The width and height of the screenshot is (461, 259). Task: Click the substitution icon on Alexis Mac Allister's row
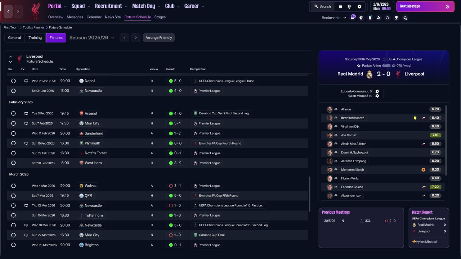(424, 144)
